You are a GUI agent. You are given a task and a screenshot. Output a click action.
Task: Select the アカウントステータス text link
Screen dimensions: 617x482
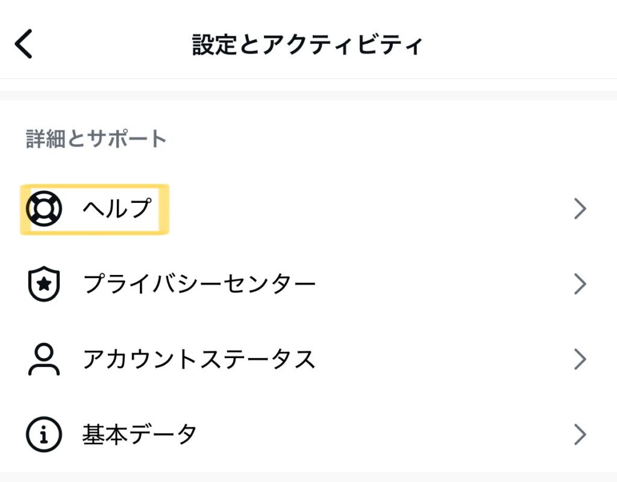[x=199, y=359]
